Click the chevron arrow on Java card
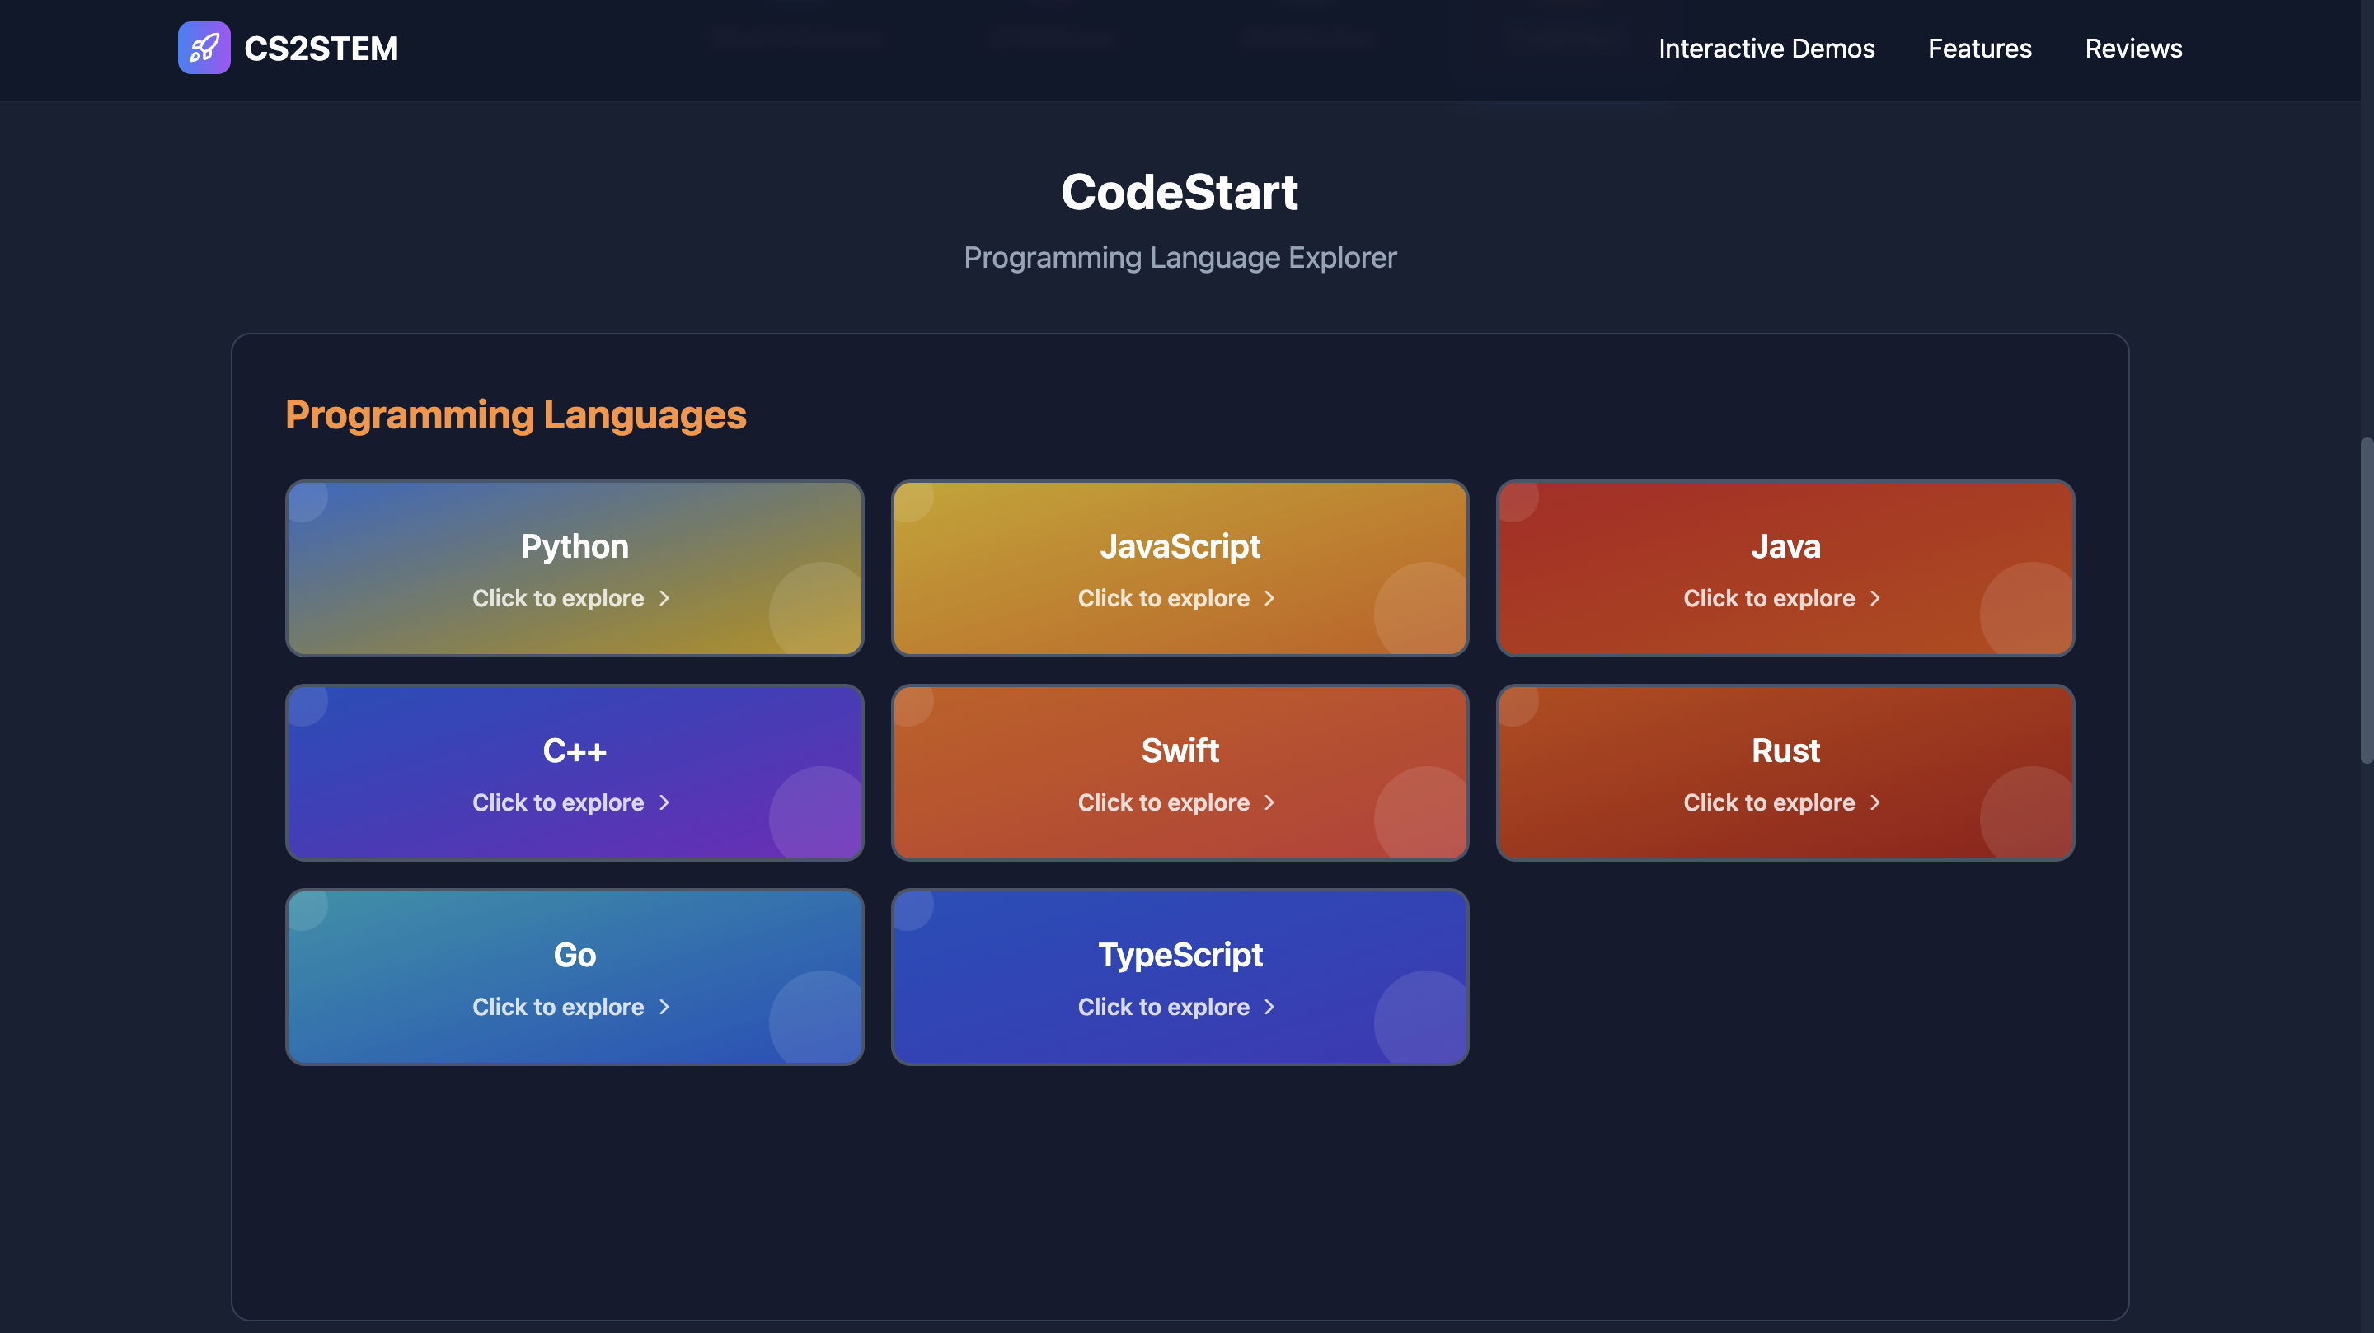 1874,599
